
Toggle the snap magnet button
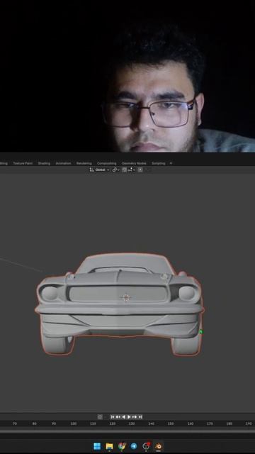click(124, 170)
